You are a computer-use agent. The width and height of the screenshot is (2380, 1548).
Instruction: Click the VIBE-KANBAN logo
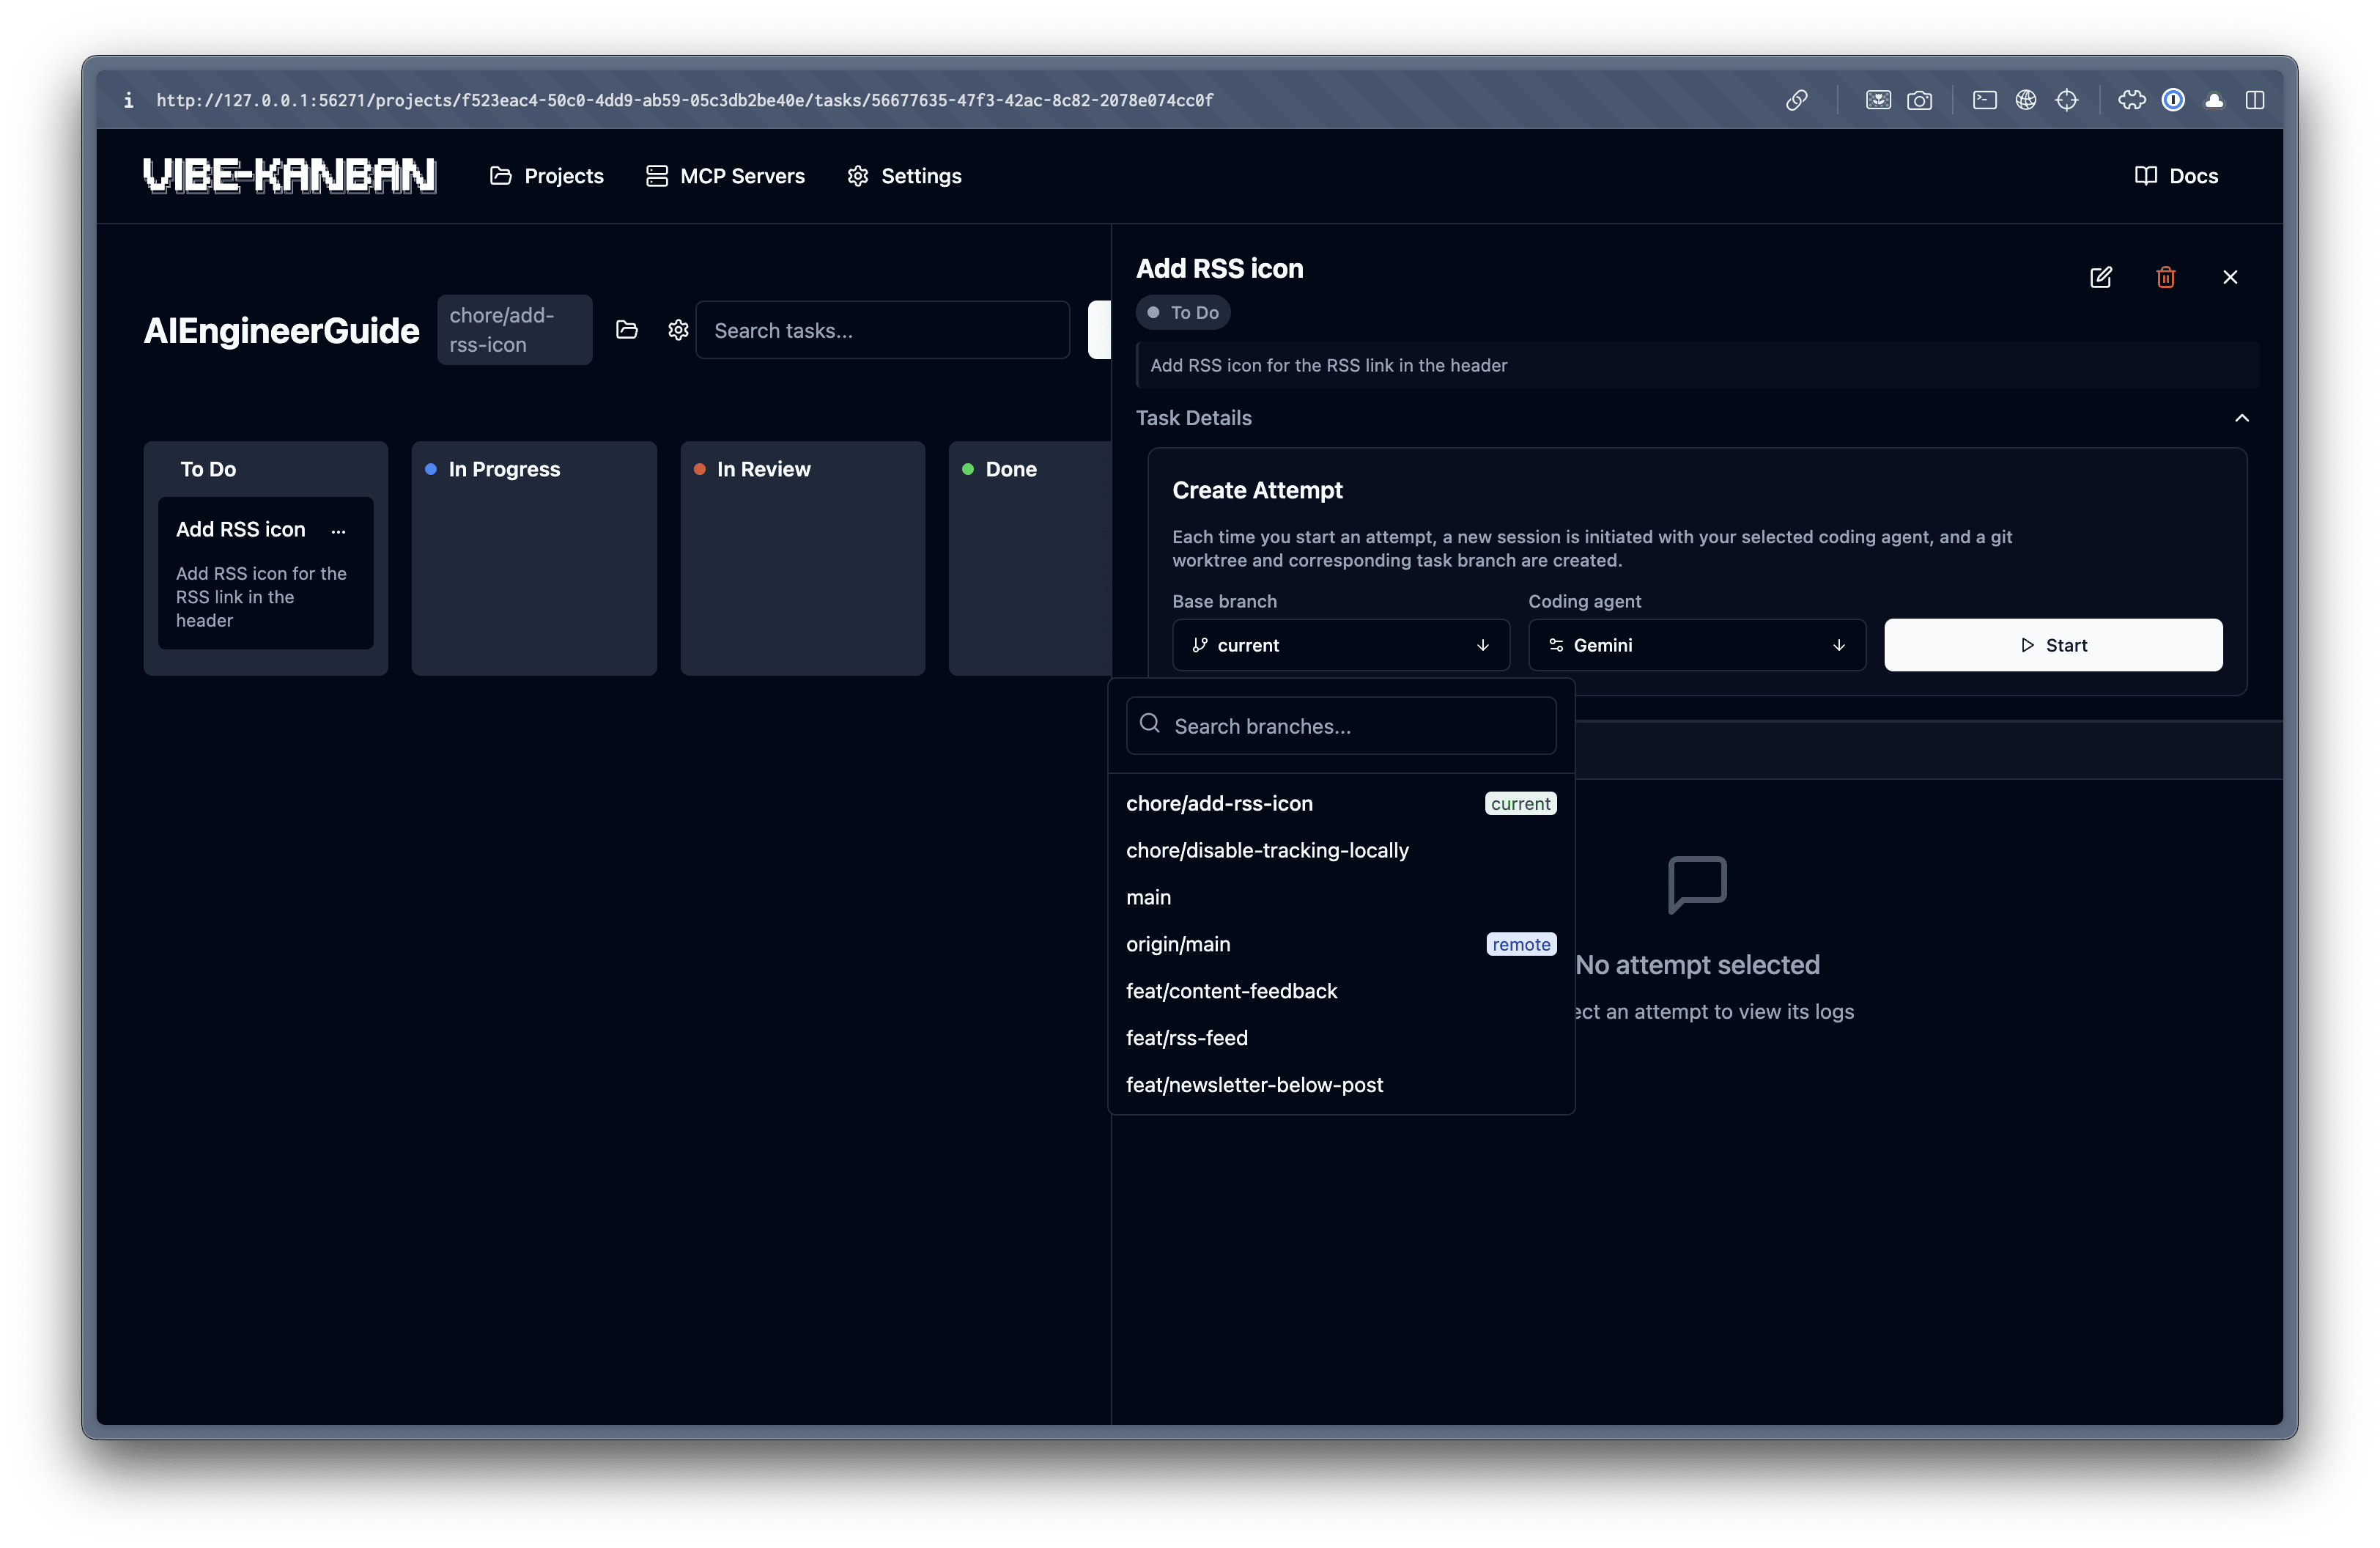tap(289, 176)
